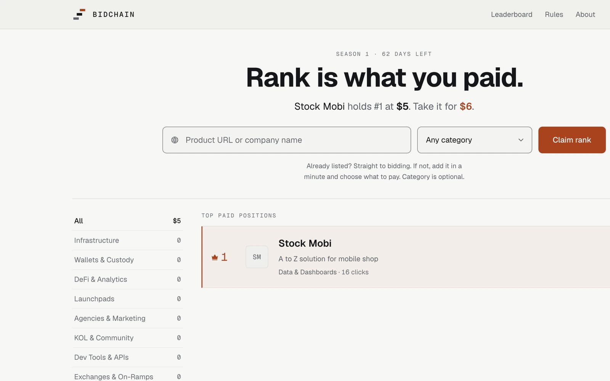The width and height of the screenshot is (610, 381).
Task: Filter by Infrastructure category
Action: tap(128, 240)
